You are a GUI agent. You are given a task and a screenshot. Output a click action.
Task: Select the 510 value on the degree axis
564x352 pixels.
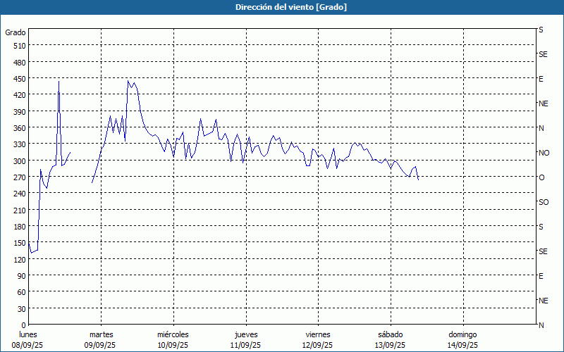click(x=20, y=46)
